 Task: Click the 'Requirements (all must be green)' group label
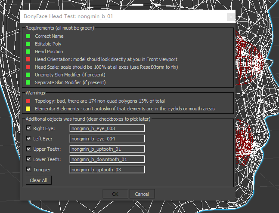[x=60, y=28]
